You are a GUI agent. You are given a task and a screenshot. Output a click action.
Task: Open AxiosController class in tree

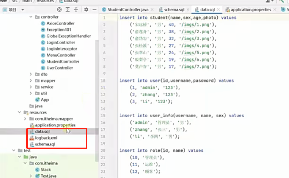60,23
